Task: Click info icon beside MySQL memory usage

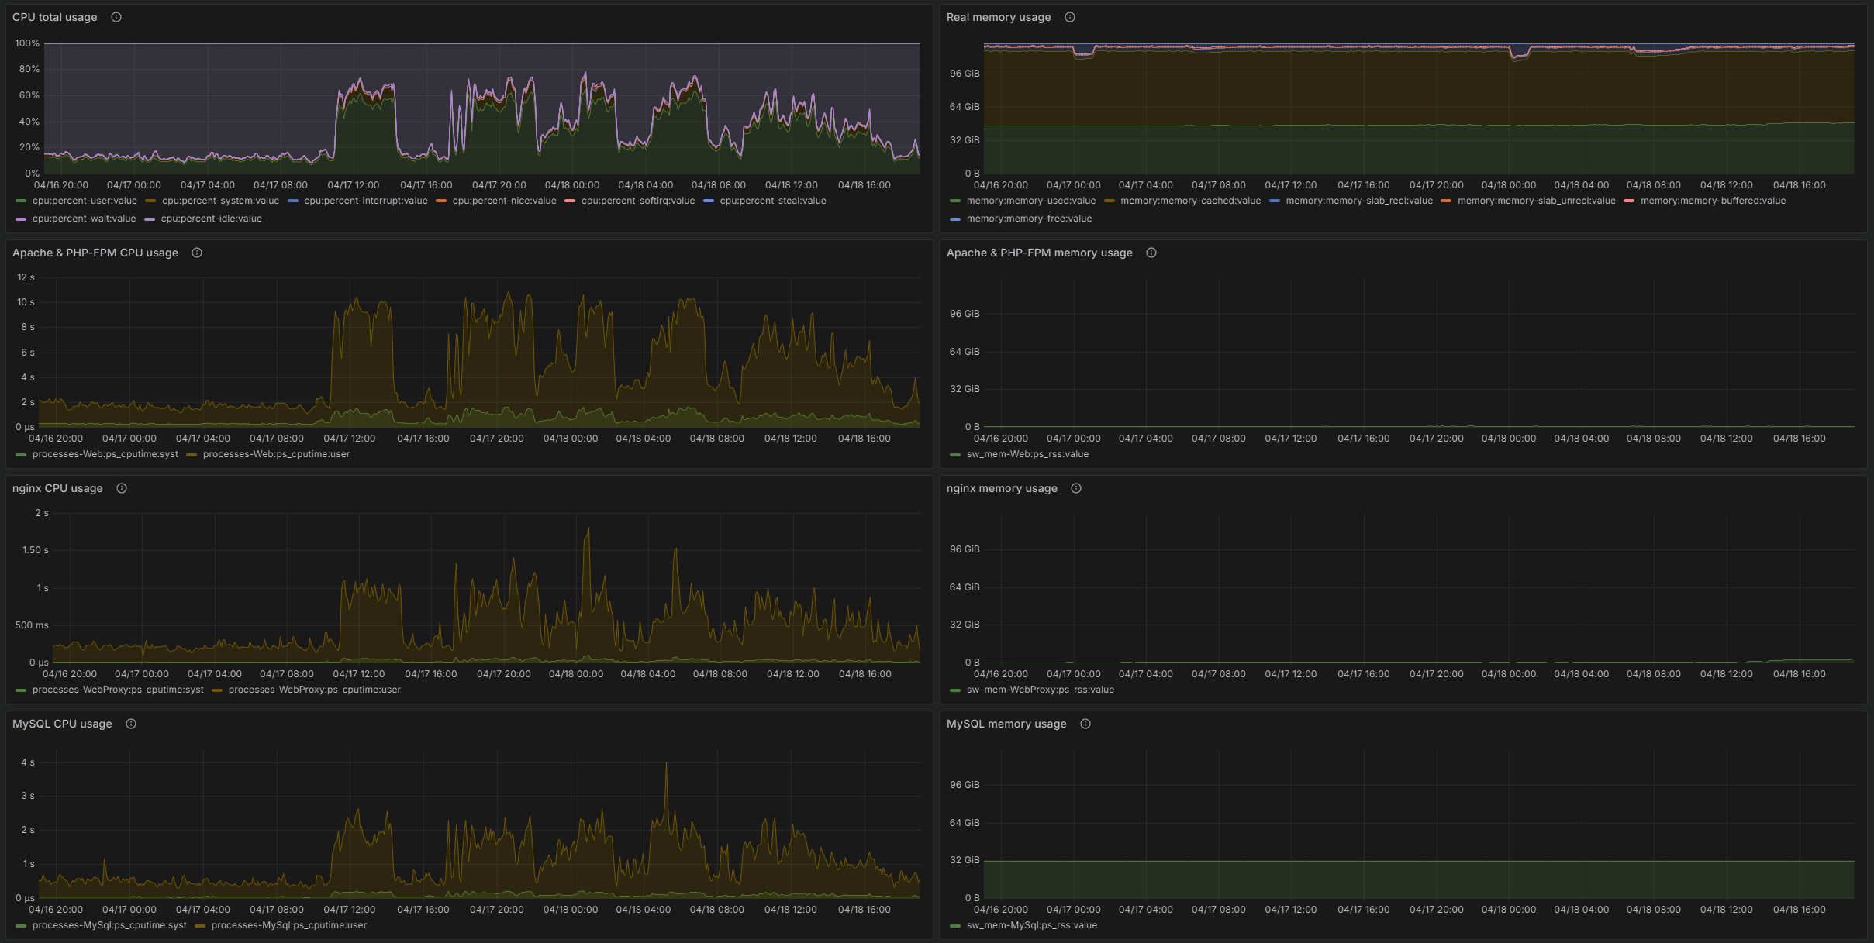Action: [x=1085, y=724]
